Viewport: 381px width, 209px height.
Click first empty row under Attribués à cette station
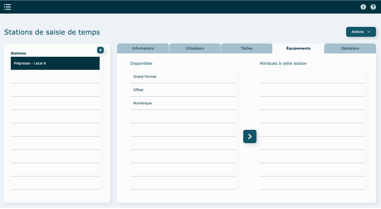point(312,77)
